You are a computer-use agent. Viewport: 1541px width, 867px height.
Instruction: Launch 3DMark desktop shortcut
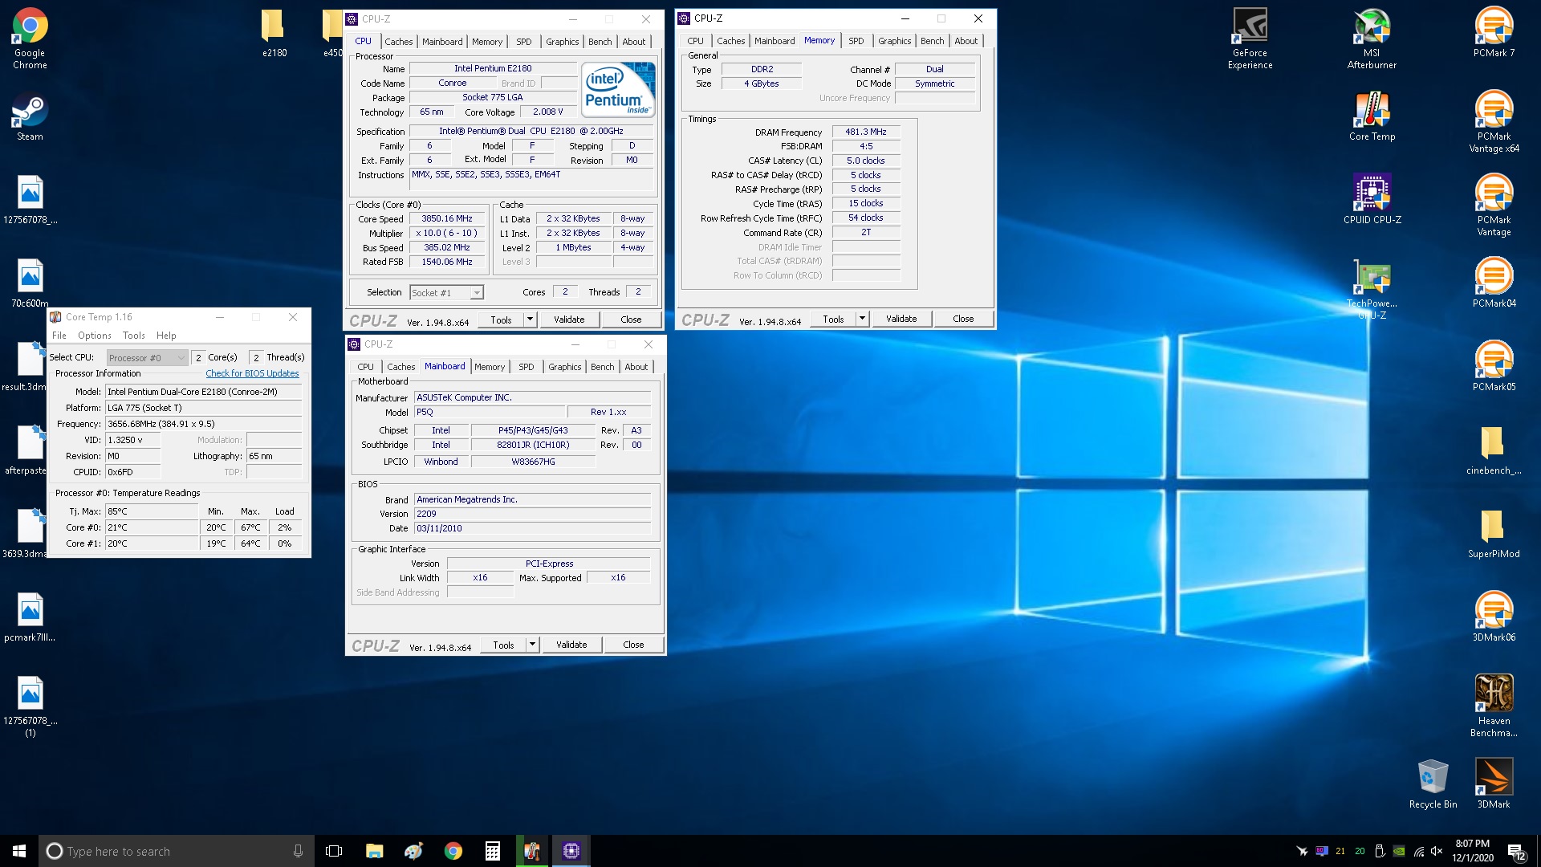point(1494,784)
